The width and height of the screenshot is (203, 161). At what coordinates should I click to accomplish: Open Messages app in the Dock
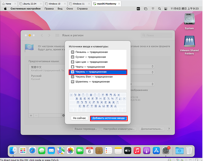click(x=42, y=151)
